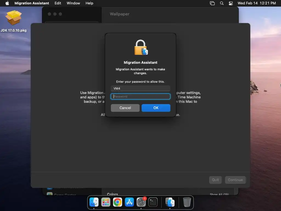Open the Help menu

(x=89, y=3)
